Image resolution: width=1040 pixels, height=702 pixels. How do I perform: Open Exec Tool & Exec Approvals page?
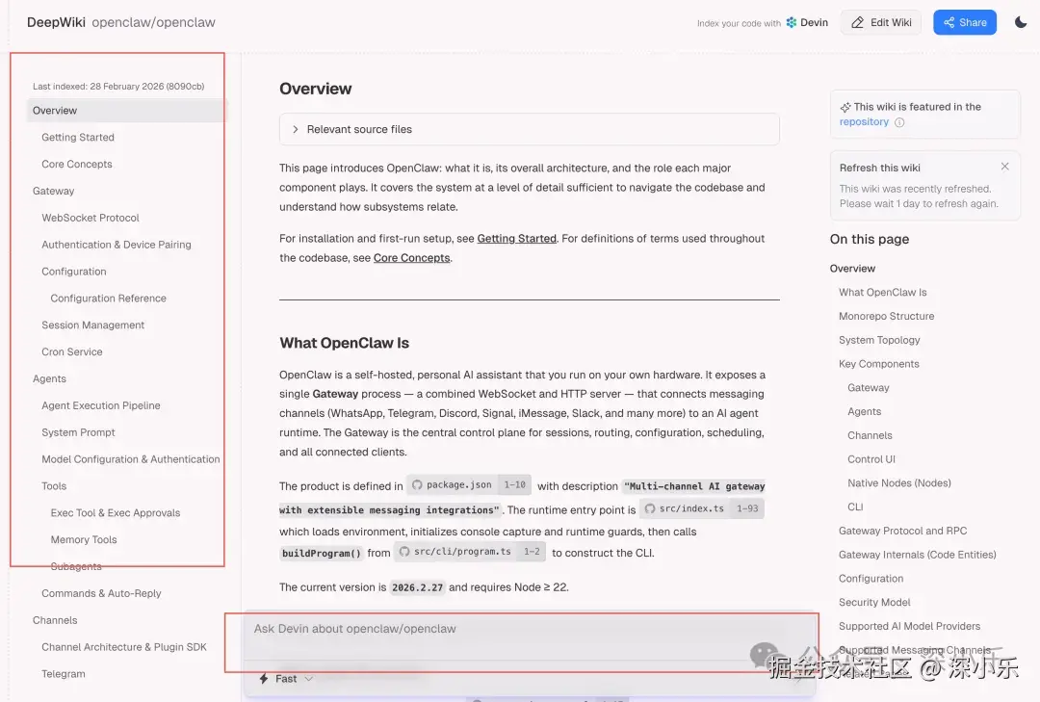coord(116,513)
